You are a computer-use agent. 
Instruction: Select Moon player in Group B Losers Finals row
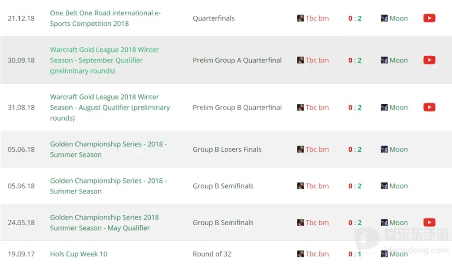(x=399, y=149)
